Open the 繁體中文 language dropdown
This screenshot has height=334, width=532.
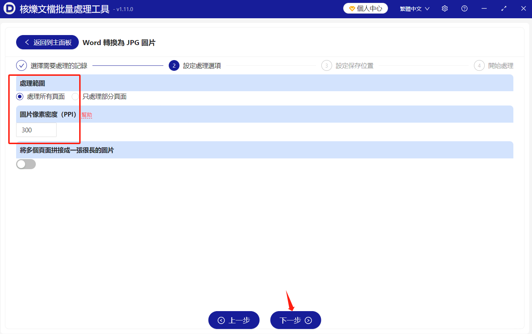[x=414, y=8]
